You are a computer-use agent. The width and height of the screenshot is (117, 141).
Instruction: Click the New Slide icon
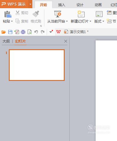(x=81, y=14)
